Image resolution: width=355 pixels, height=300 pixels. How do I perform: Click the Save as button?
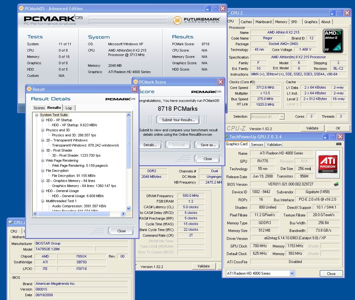pos(208,145)
